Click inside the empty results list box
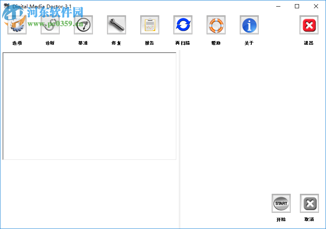 coord(90,106)
